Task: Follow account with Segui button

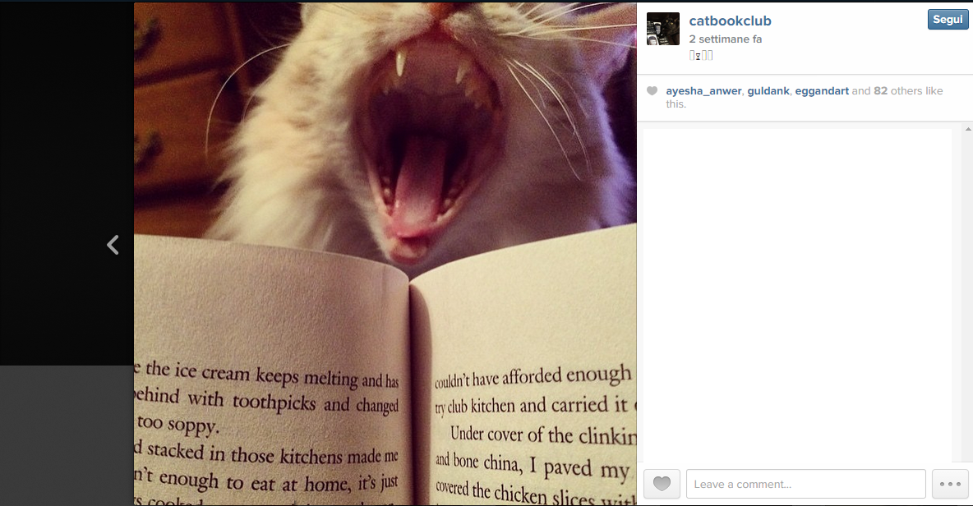Action: click(948, 19)
